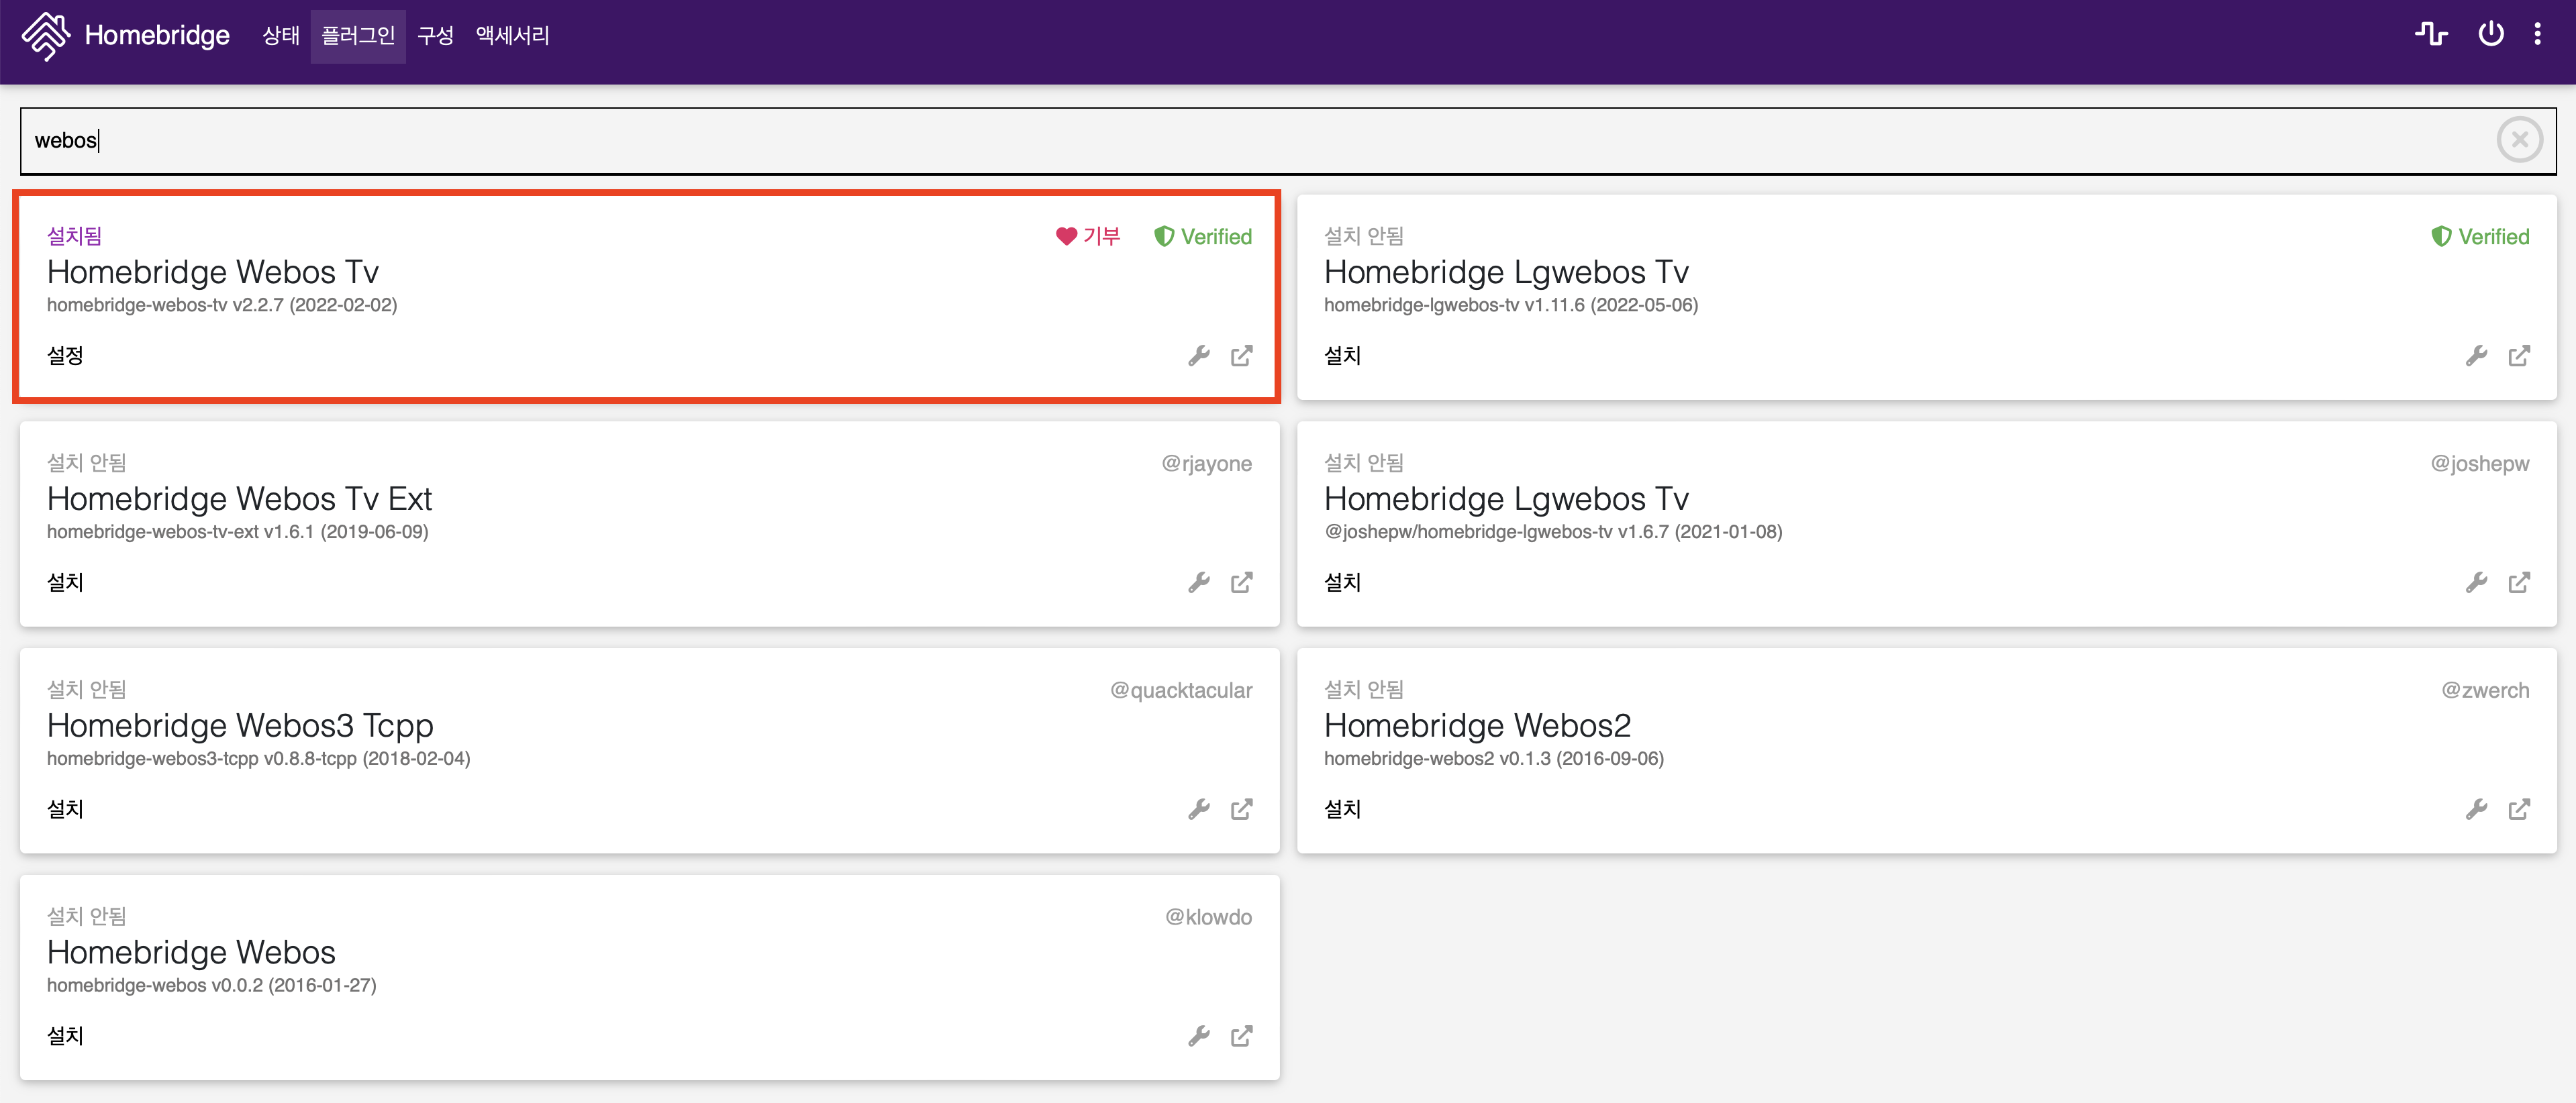Screen dimensions: 2576x1103
Task: Switch to the 상태 tab
Action: point(280,36)
